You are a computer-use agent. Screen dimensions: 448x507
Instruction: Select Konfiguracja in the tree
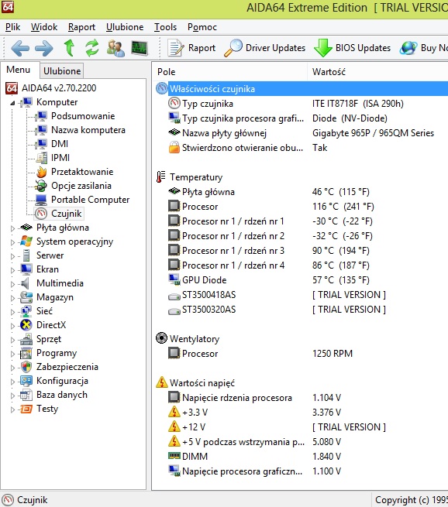[x=62, y=381]
